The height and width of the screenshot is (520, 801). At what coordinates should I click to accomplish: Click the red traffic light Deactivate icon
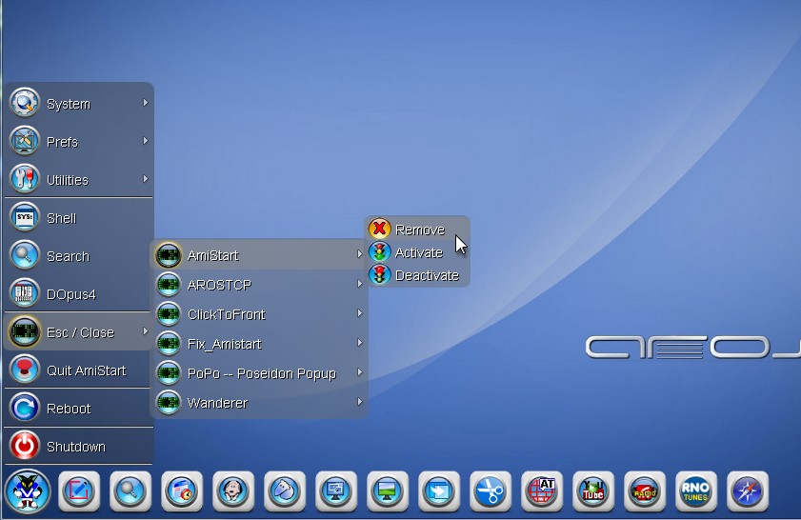click(x=380, y=275)
